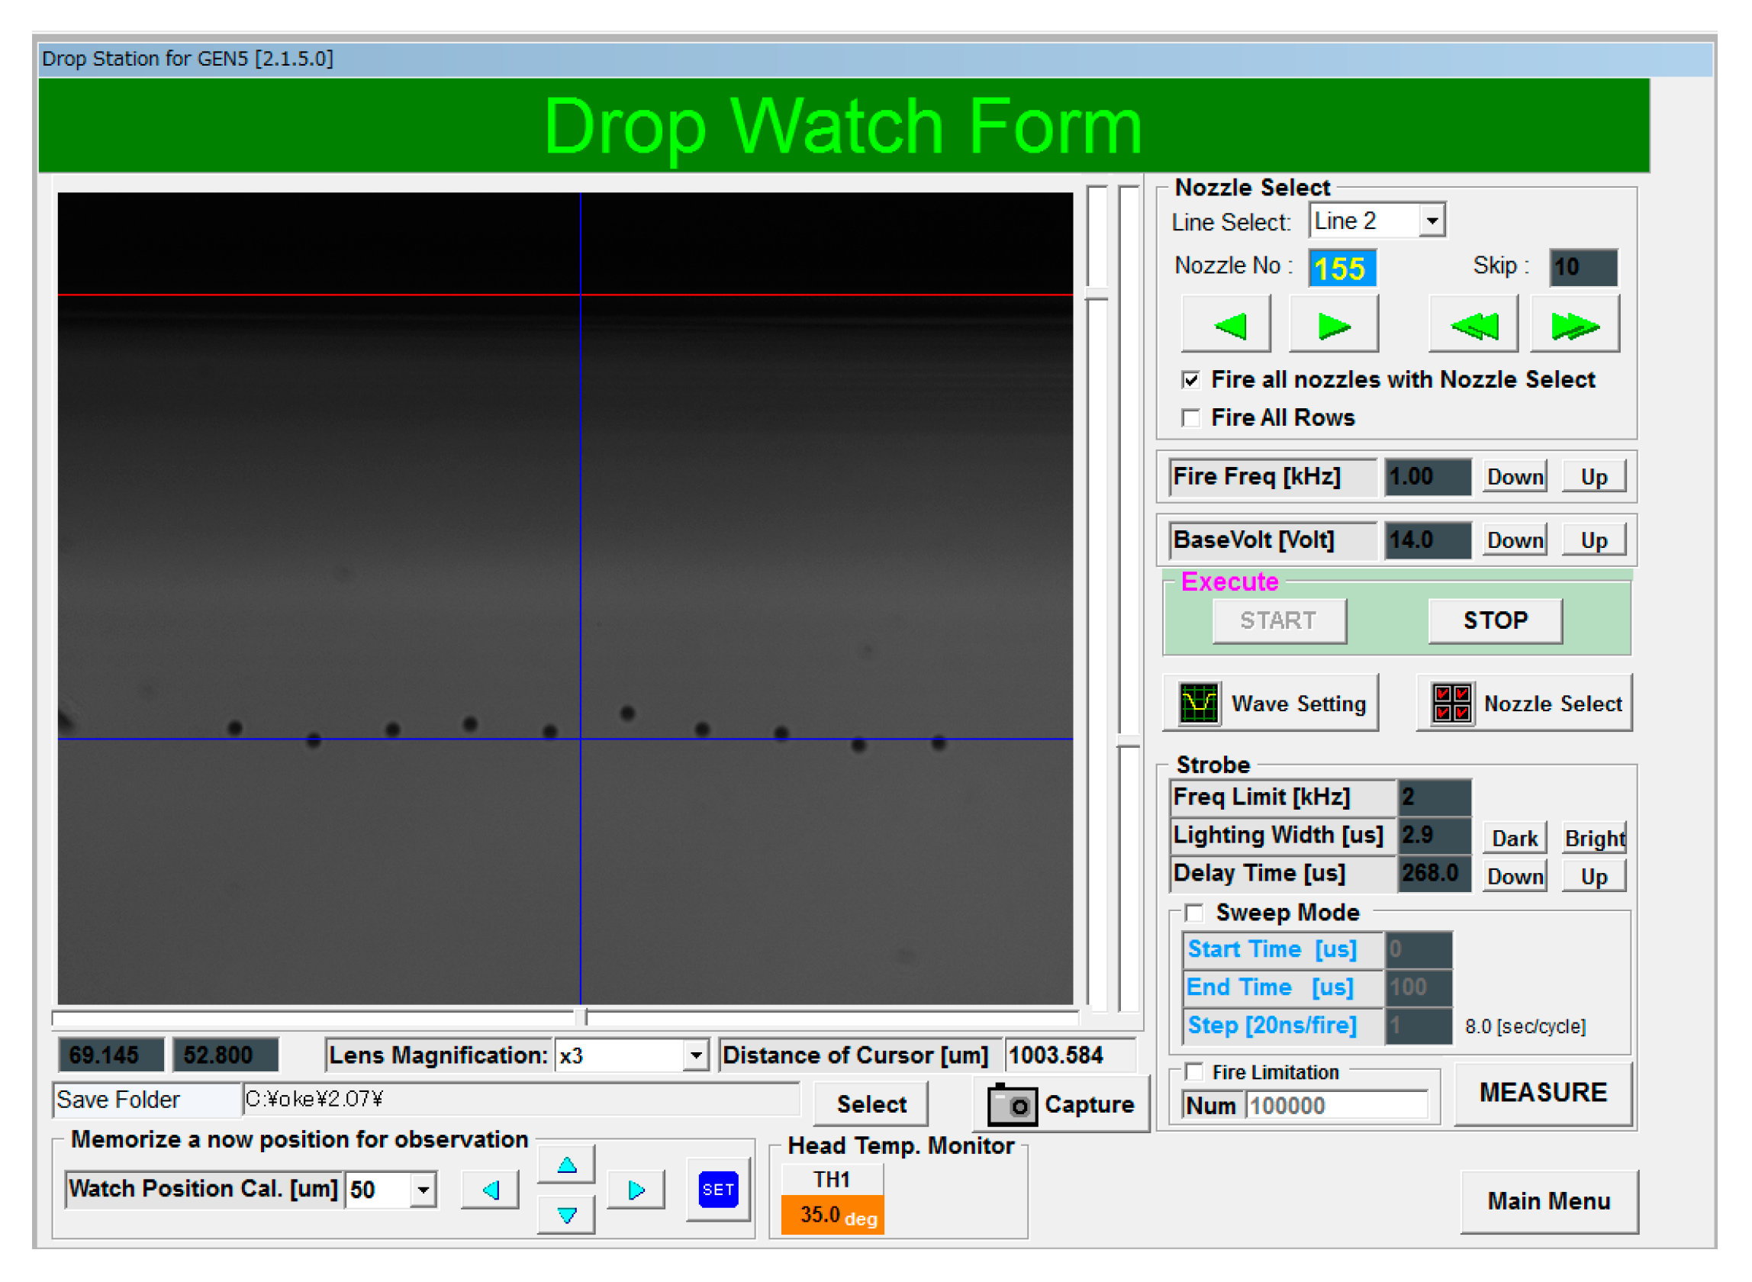
Task: Enable the Fire All Rows checkbox
Action: tap(1191, 417)
